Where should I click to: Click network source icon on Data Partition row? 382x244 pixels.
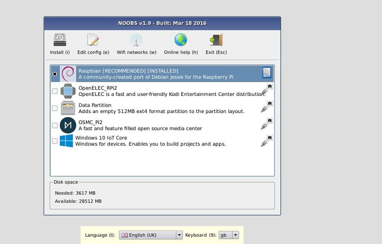pos(267,107)
